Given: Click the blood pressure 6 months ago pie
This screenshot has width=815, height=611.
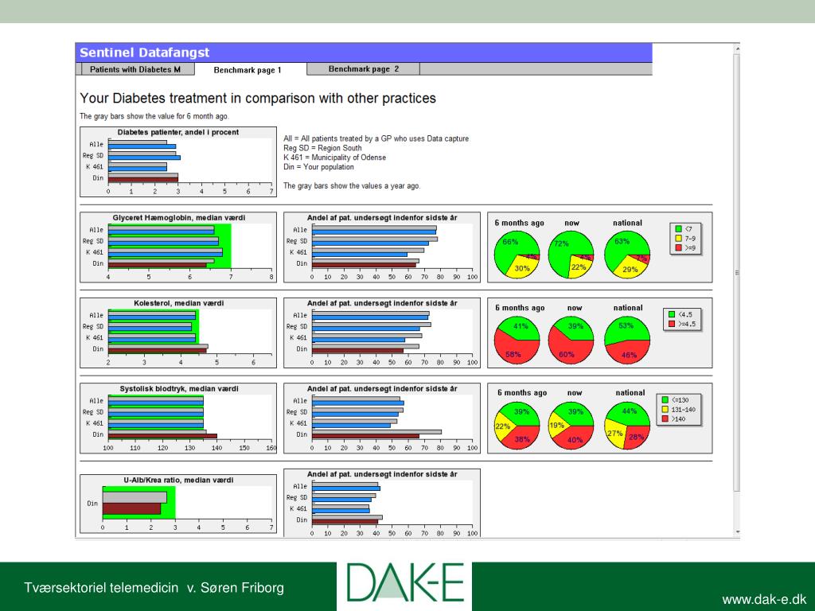Looking at the screenshot, I should point(517,426).
